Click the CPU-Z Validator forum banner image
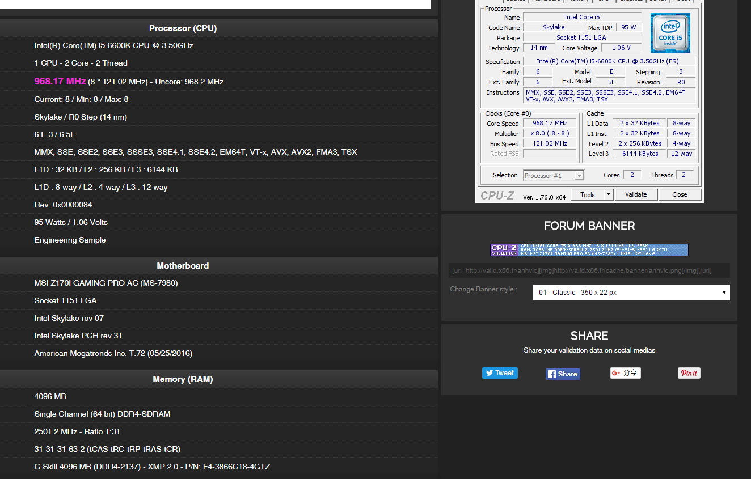 click(x=589, y=250)
